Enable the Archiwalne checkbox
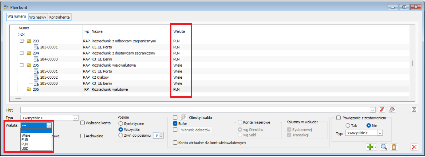 pos(82,136)
